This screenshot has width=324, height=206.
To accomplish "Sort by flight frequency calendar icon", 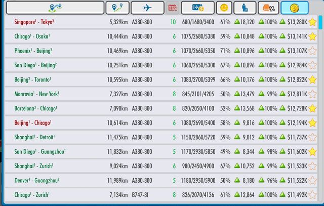I will tap(173, 8).
